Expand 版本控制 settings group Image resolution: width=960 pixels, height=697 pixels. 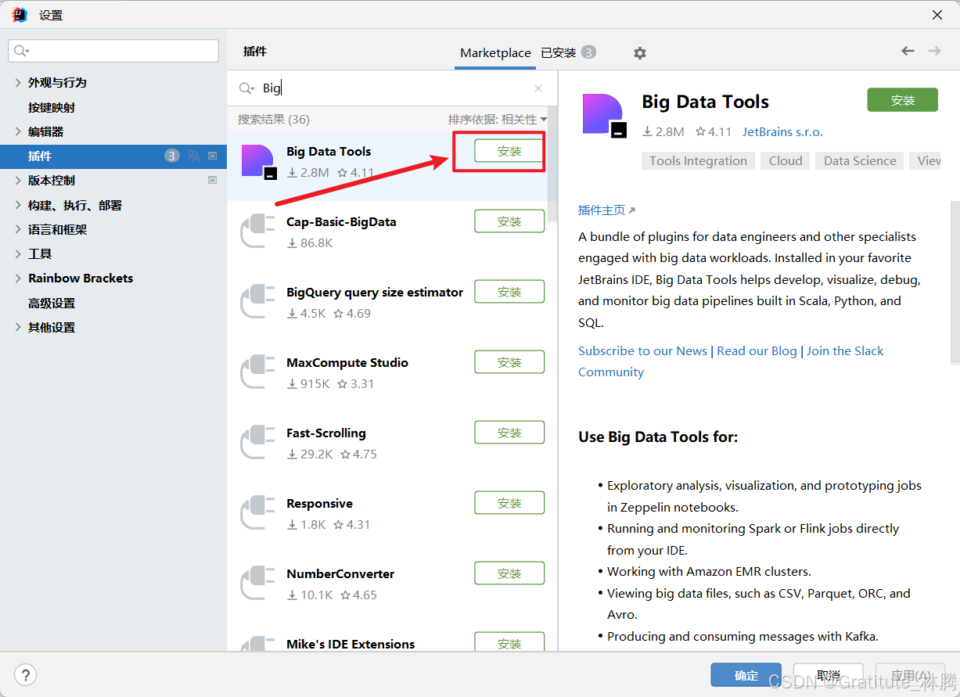pyautogui.click(x=18, y=180)
